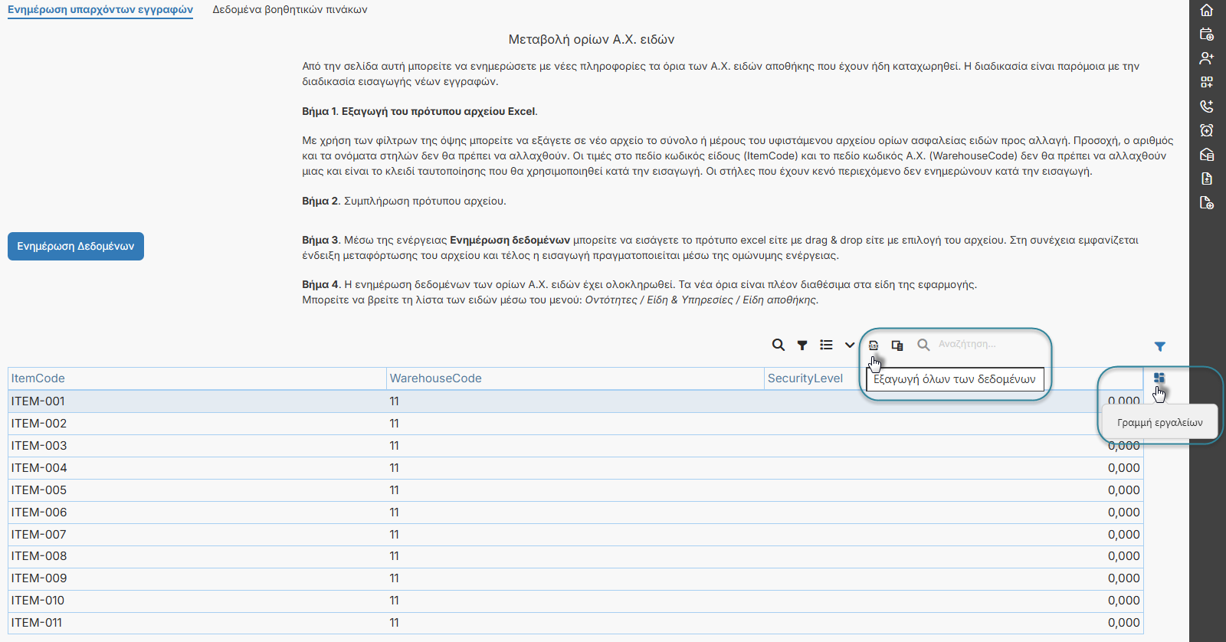Expand the chevron dropdown beside list icon

coord(850,345)
